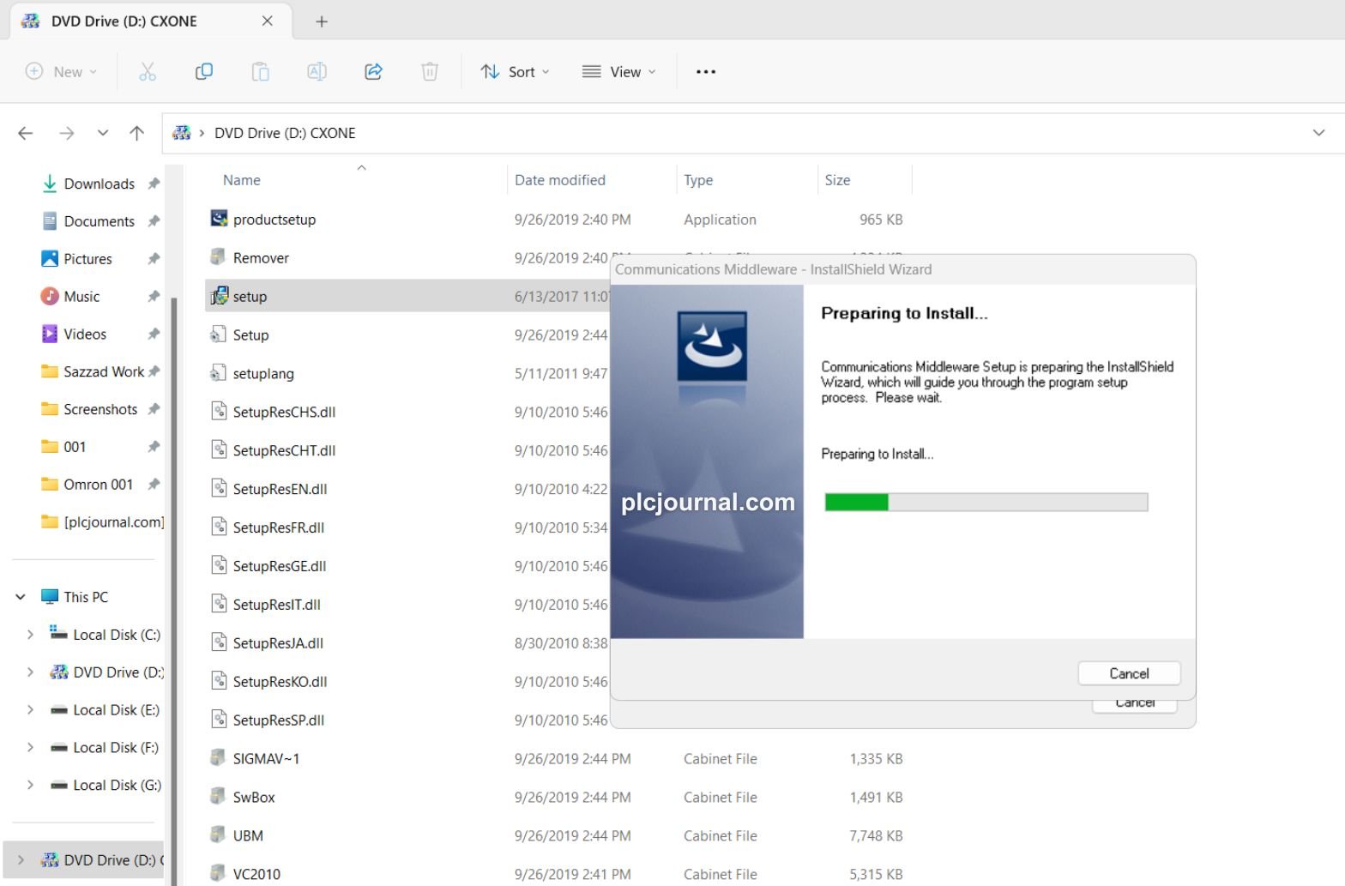1345x886 pixels.
Task: Select the VC2010 cabinet file
Action: coord(256,874)
